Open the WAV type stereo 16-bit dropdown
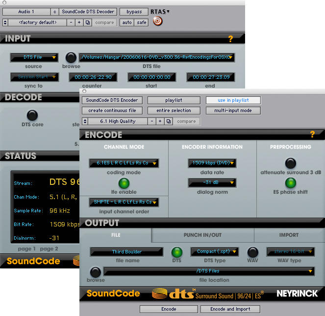The image size is (325, 316). 291,251
